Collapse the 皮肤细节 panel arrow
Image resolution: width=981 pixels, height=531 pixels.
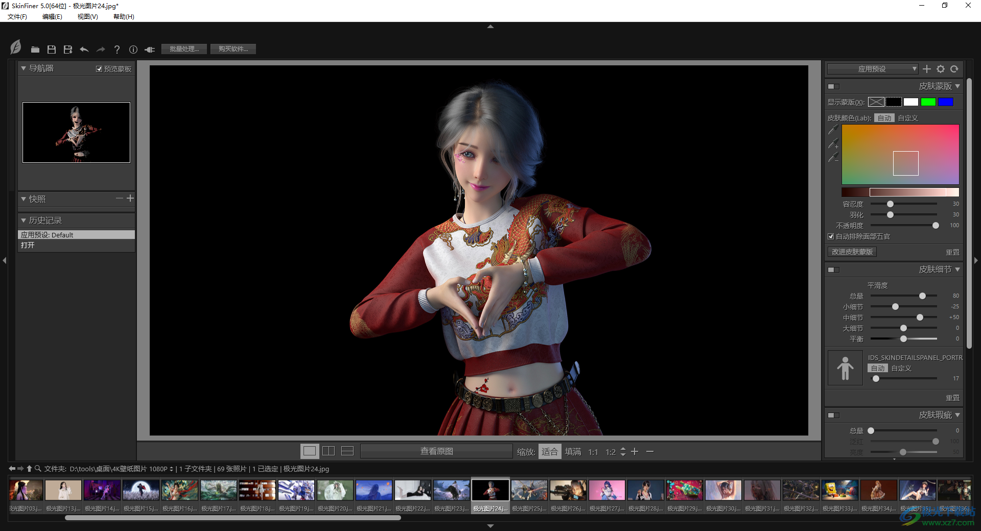(x=957, y=270)
